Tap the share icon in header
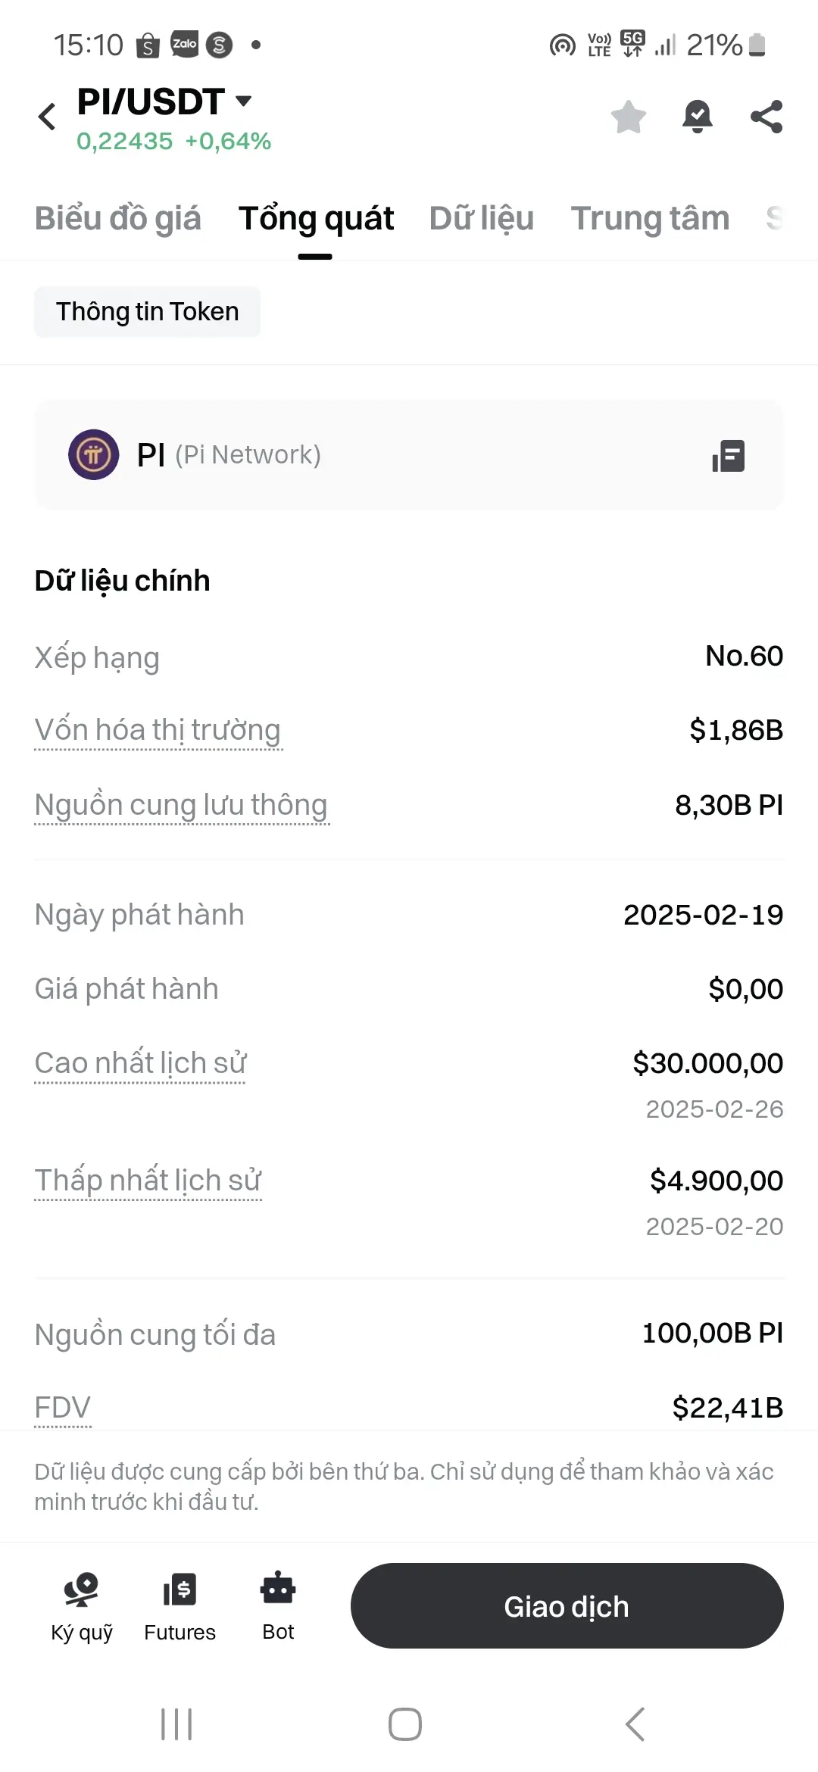 point(766,117)
